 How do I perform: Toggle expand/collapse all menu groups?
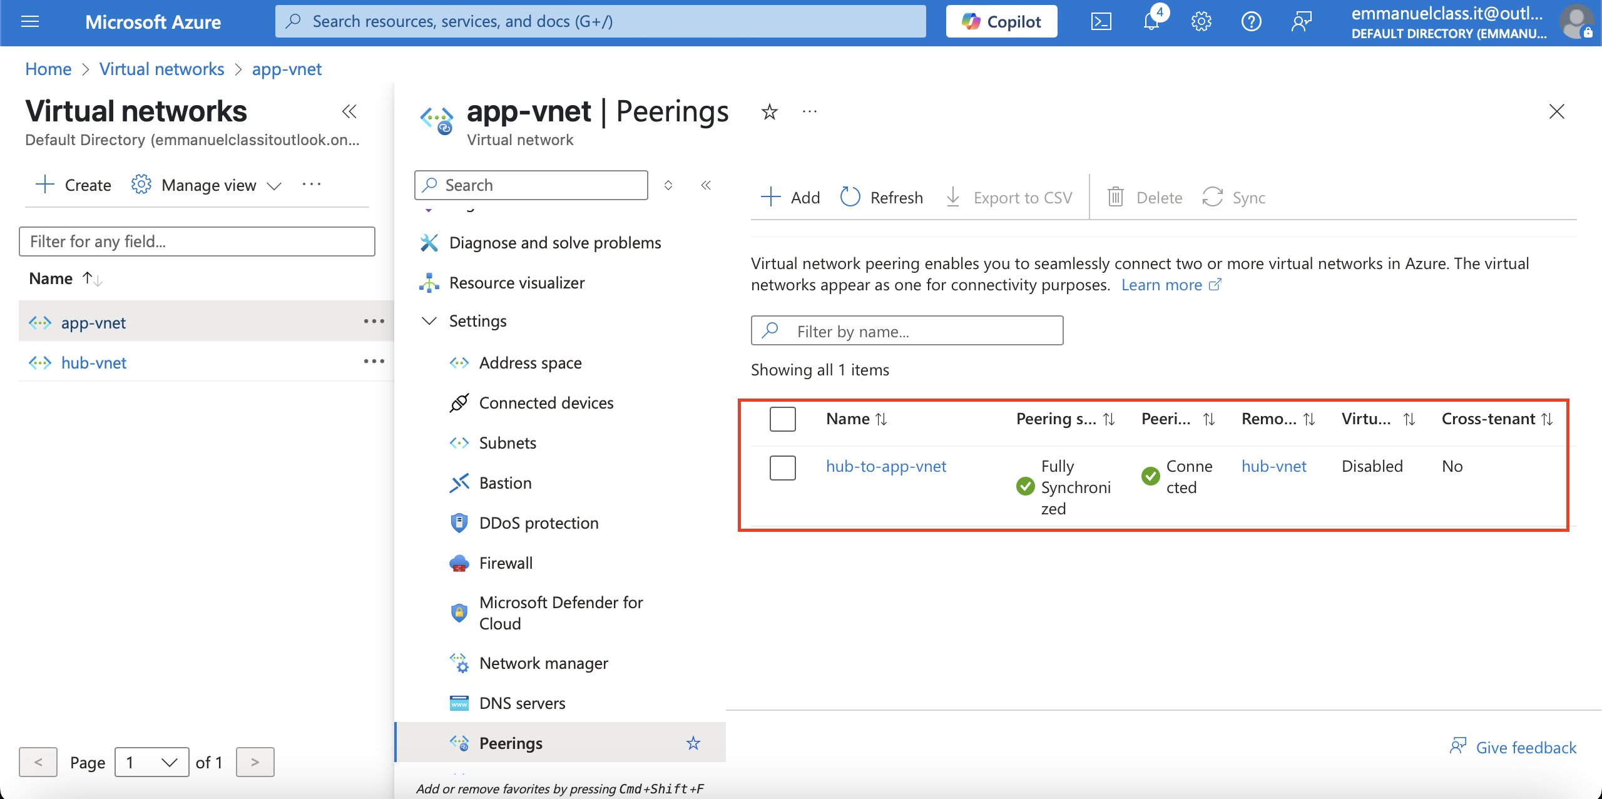point(668,185)
